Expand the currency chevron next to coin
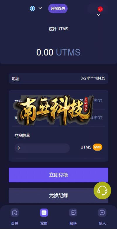Screen dimensions: 117x229 click(40, 8)
